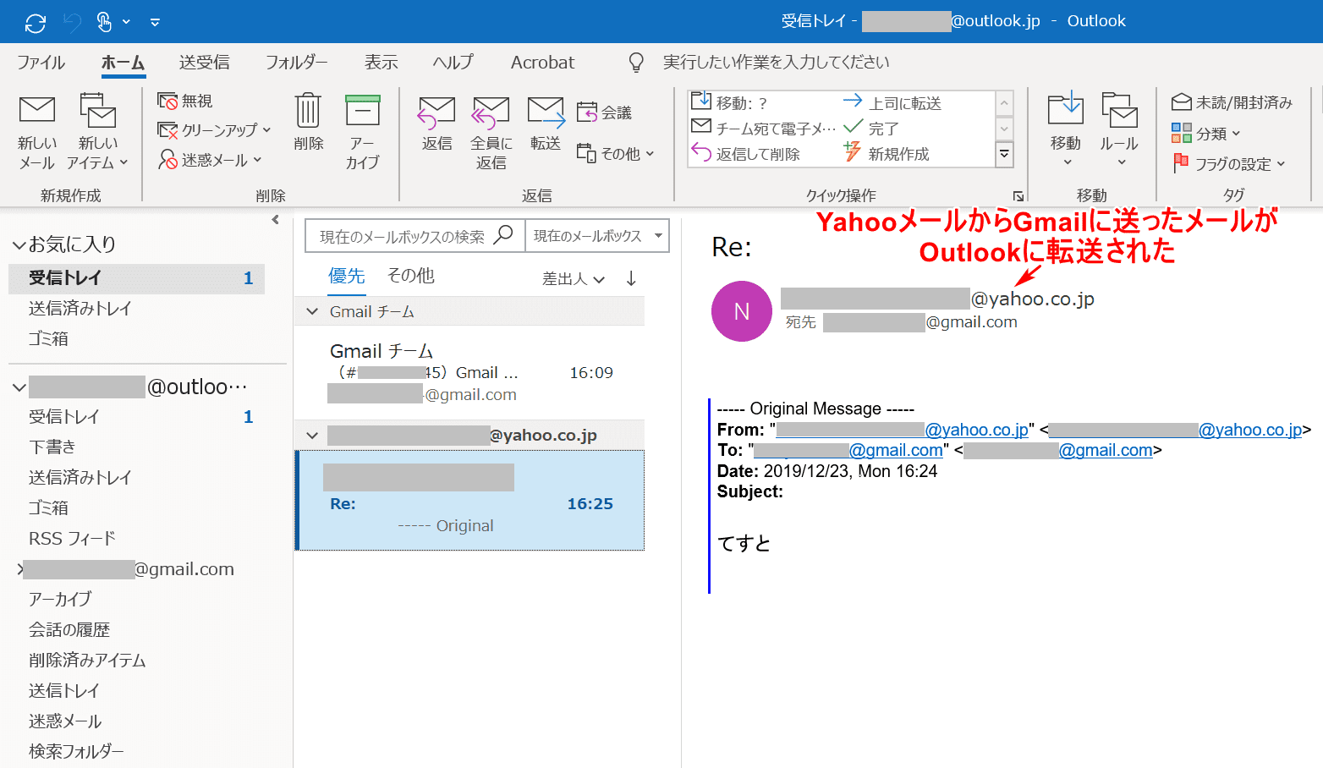Open the 現在のメールボックス scope dropdown
The image size is (1323, 768).
(597, 236)
